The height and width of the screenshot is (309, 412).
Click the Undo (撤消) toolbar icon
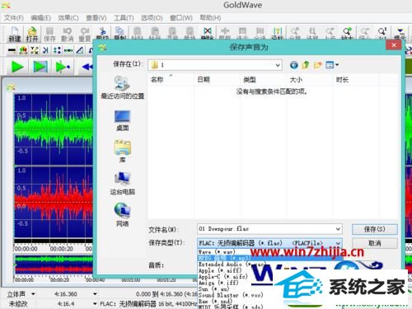click(x=67, y=35)
